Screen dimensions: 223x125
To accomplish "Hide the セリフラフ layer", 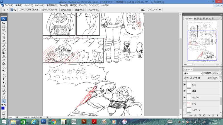I will point(185,97).
